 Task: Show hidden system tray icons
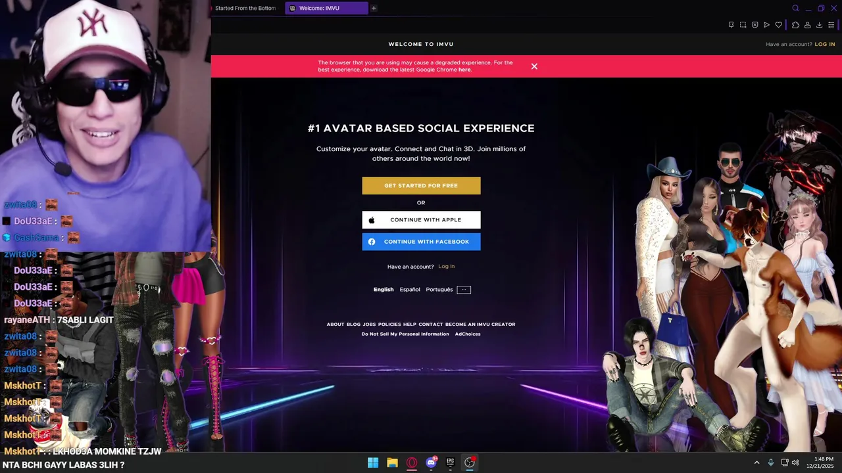pyautogui.click(x=756, y=462)
